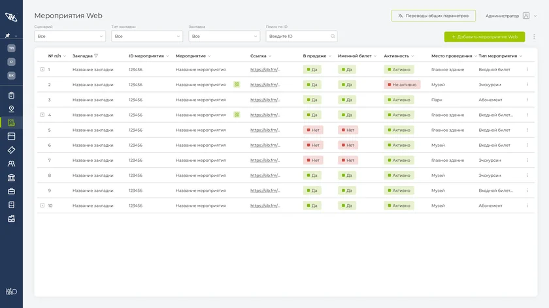Click the administrator profile avatar icon
This screenshot has width=549, height=308.
click(x=526, y=16)
